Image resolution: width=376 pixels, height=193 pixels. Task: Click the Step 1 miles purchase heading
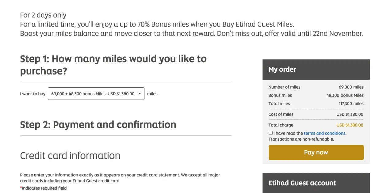[113, 65]
